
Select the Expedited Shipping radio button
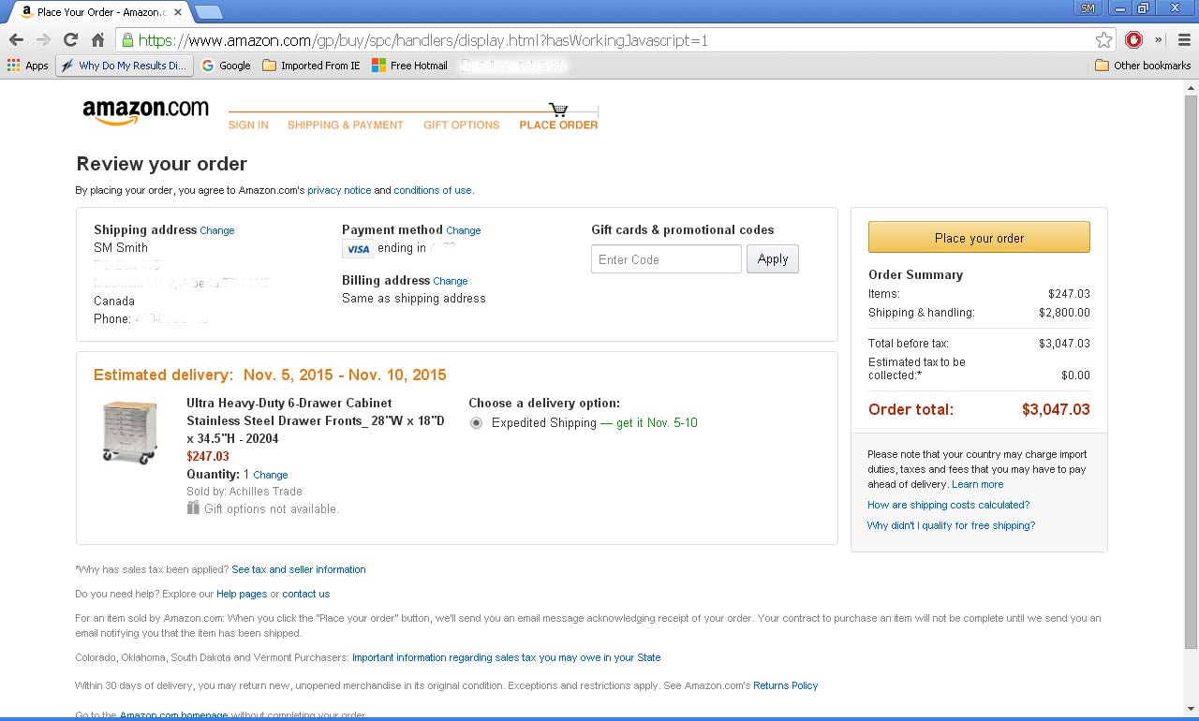coord(477,423)
